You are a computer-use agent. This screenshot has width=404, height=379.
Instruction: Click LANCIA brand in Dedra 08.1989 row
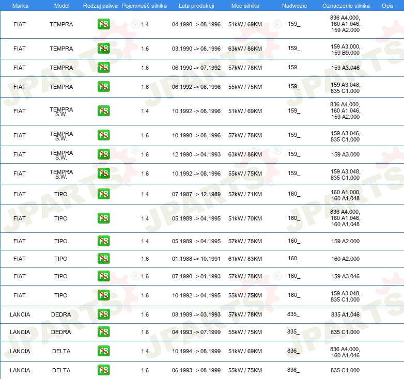[20, 314]
